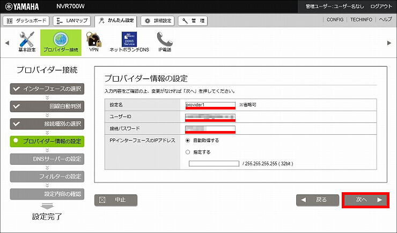The height and width of the screenshot is (233, 397).
Task: Switch to the ダッシュボード tab
Action: click(x=26, y=21)
